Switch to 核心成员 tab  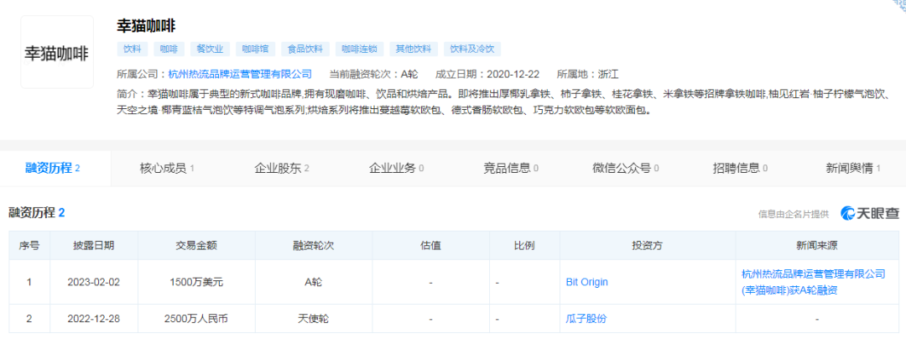pyautogui.click(x=167, y=169)
